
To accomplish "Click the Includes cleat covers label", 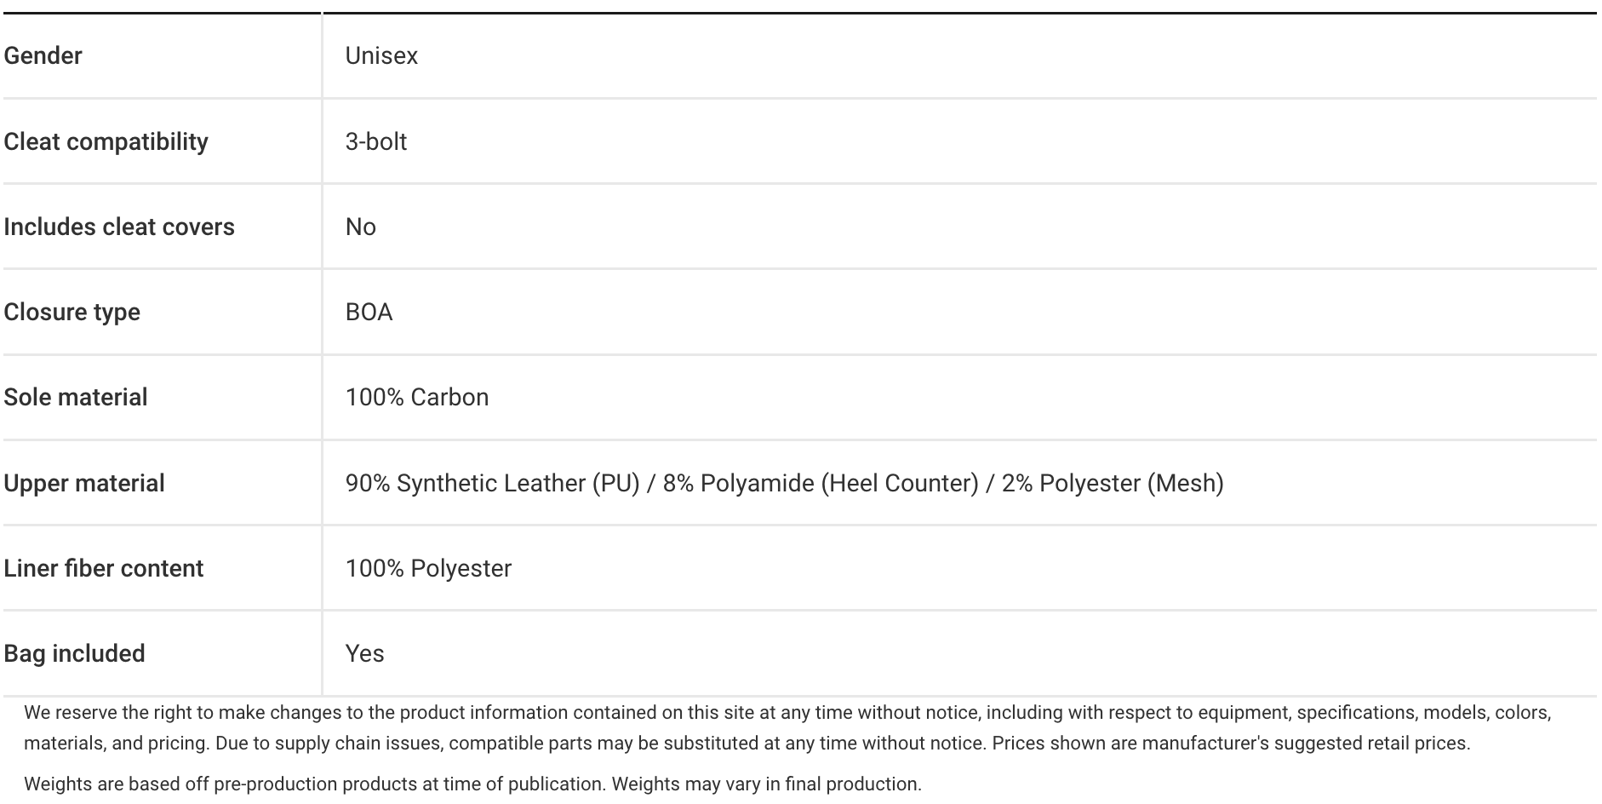I will click(119, 227).
